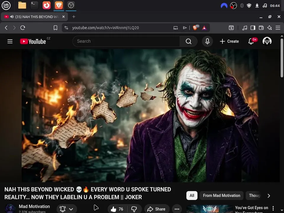Image resolution: width=284 pixels, height=213 pixels.
Task: Toggle the browser sidebar panel
Action: [x=253, y=28]
